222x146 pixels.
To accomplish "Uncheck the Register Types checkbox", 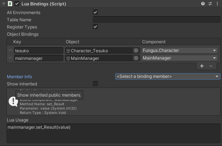I will click(95, 27).
